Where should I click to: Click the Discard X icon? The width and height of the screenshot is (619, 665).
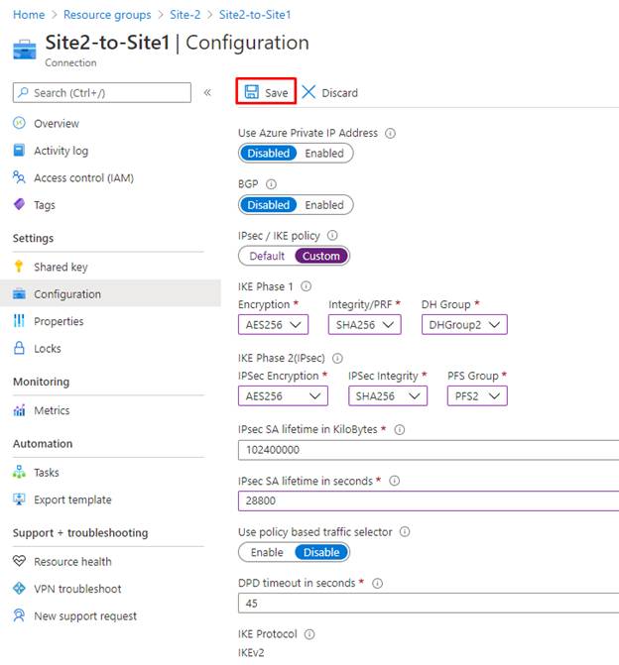click(x=309, y=91)
